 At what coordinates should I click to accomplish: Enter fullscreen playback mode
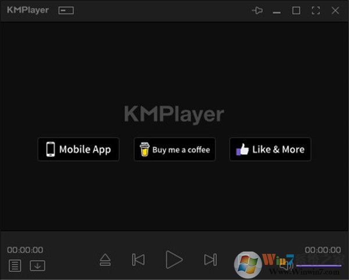click(316, 10)
